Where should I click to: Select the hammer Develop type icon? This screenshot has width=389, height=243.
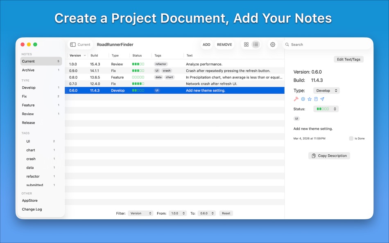(296, 99)
